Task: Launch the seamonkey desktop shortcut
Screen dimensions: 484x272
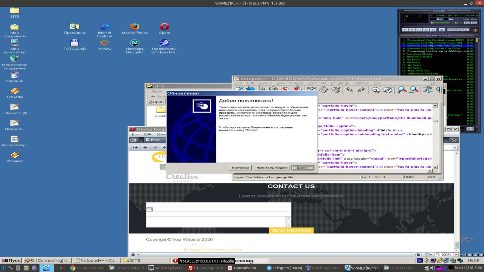Action: pos(164,46)
